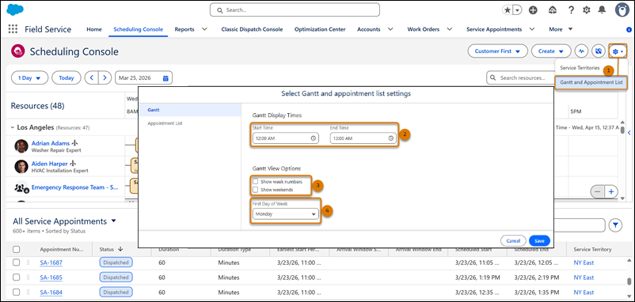This screenshot has height=302, width=635.
Task: Collapse the Los Angeles territory group
Action: pos(13,127)
